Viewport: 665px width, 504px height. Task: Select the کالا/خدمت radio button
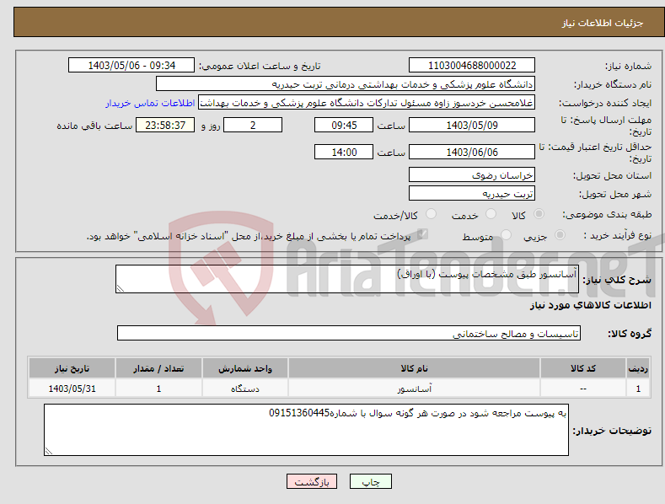tap(431, 214)
